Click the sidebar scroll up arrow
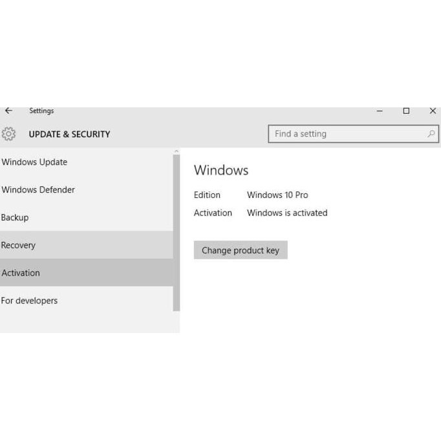Screen dimensions: 441x441 177,151
